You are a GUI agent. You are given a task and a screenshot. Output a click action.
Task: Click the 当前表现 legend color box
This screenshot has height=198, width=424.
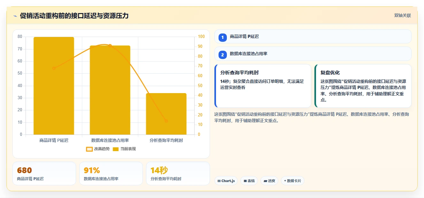[x=116, y=149]
